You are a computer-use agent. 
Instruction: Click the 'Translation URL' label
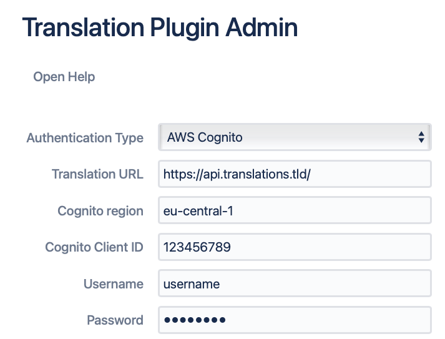97,174
